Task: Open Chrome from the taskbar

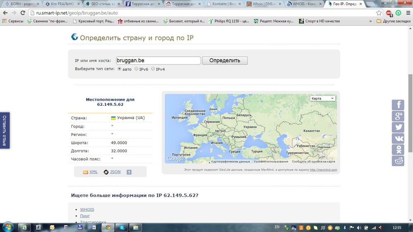Action: click(108, 227)
